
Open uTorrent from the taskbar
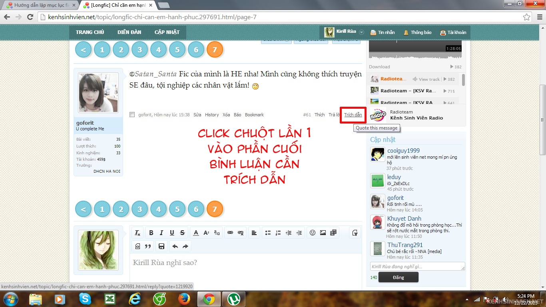pos(234,299)
